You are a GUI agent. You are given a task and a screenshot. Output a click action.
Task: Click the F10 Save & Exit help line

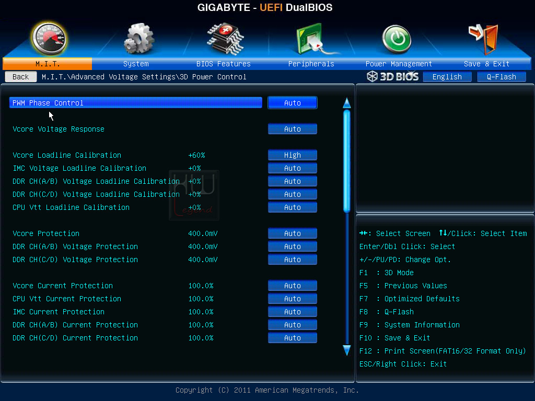click(x=394, y=338)
